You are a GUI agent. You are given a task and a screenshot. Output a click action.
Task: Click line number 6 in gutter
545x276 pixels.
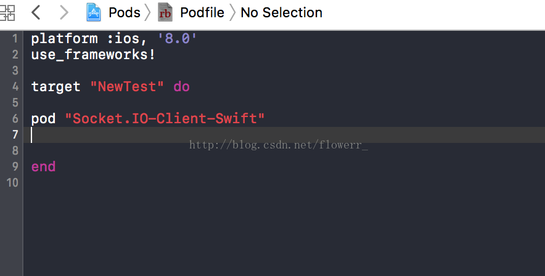15,118
